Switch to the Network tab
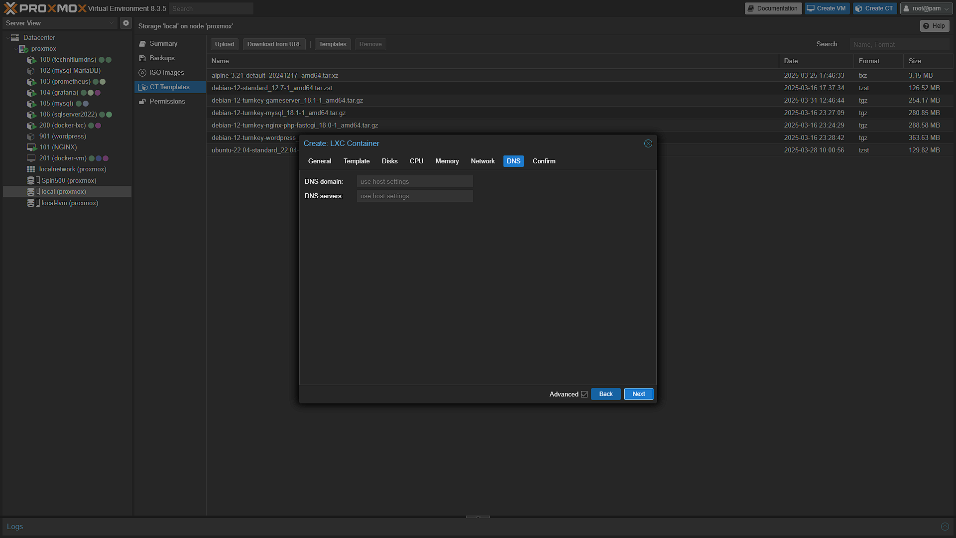The width and height of the screenshot is (956, 538). (x=482, y=161)
